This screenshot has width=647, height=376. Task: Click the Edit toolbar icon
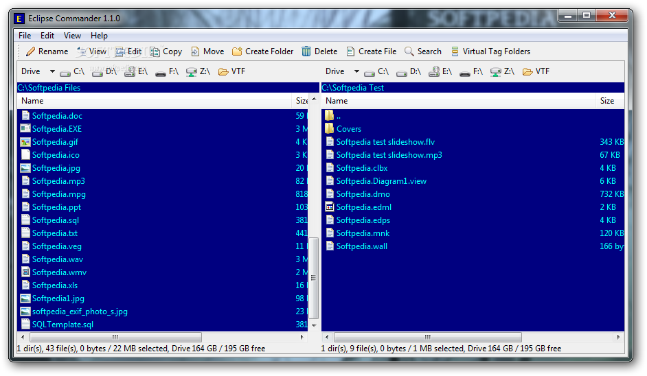120,51
